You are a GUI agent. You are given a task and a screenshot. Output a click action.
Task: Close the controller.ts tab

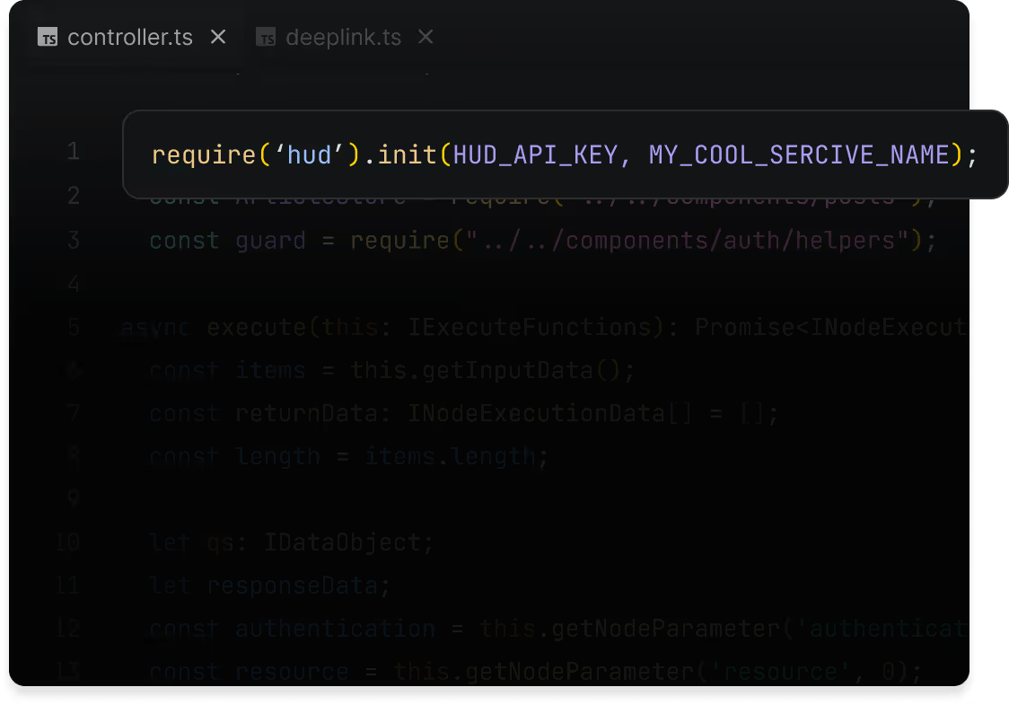tap(218, 37)
